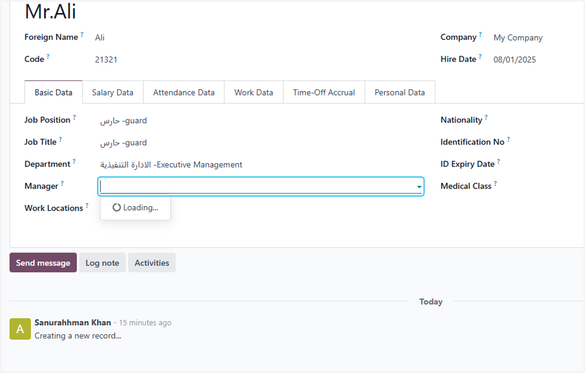This screenshot has width=585, height=373.
Task: Click the help icon beside Code label
Action: [48, 57]
